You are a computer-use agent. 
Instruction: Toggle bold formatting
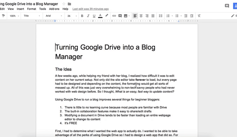[x=82, y=16]
